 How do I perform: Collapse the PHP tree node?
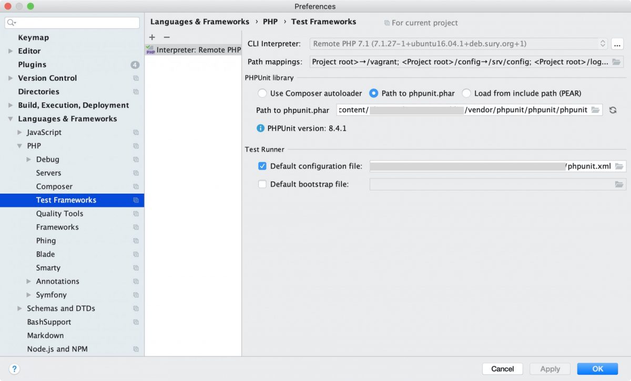click(x=20, y=146)
